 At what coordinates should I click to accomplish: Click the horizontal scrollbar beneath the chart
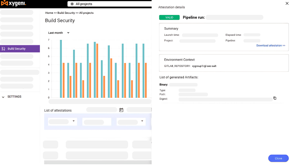[100, 102]
